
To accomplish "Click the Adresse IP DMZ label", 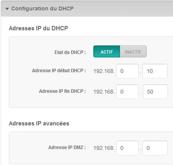I will click(67, 148).
